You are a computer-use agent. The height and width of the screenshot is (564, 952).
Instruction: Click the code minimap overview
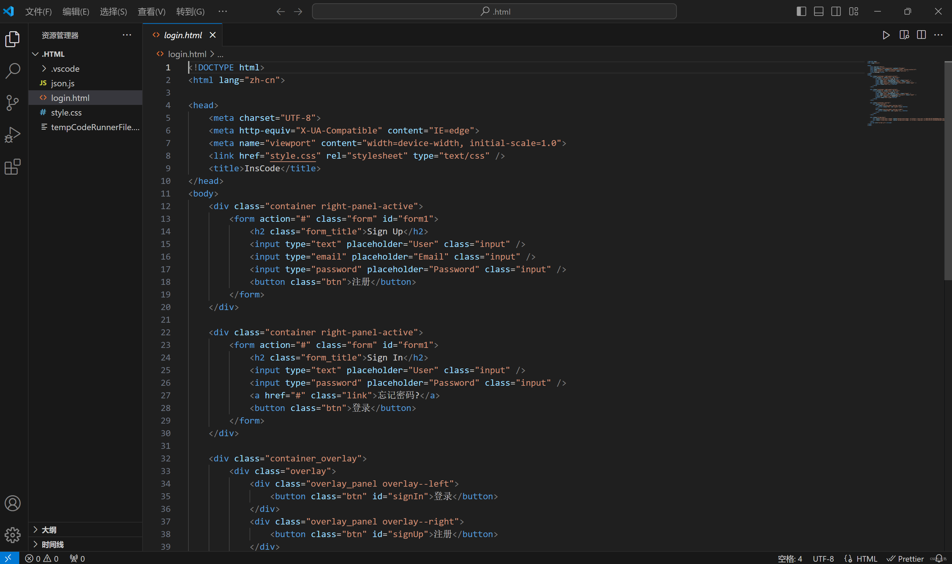pyautogui.click(x=905, y=93)
